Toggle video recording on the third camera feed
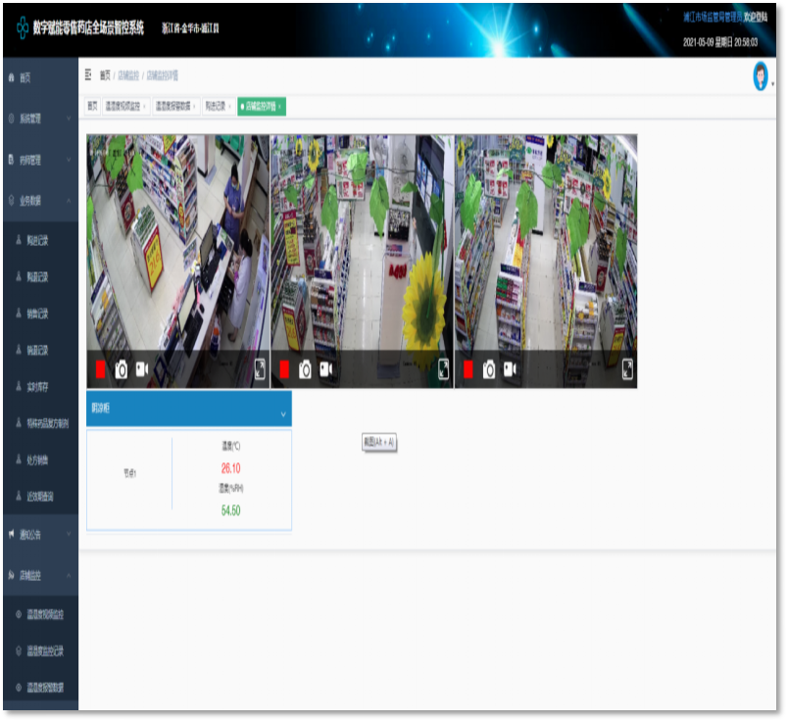 click(510, 369)
